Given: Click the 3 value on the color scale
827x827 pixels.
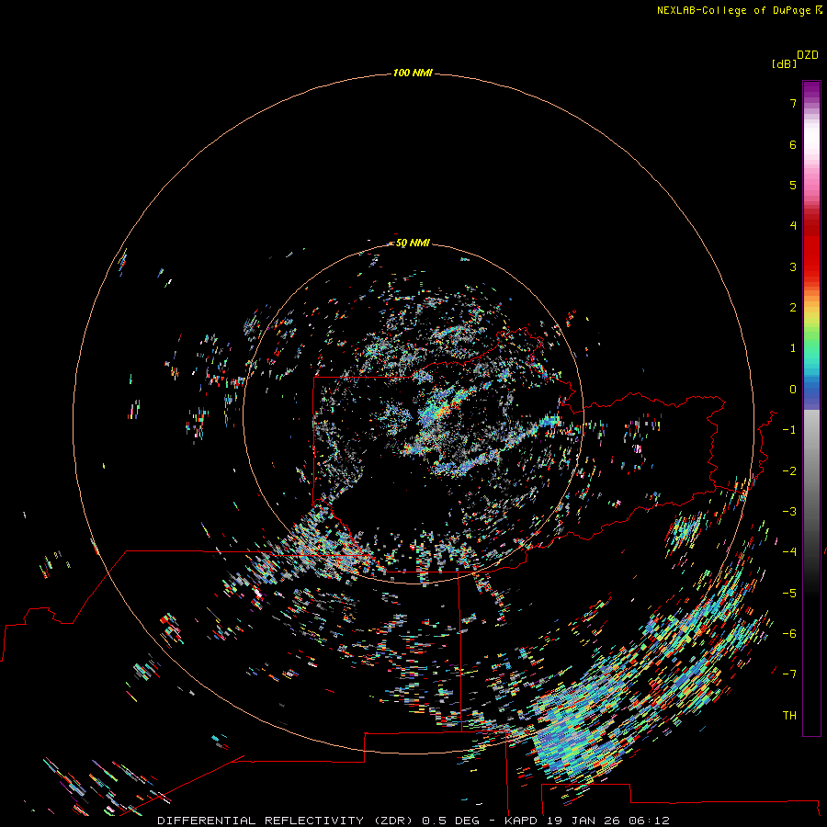Looking at the screenshot, I should pos(793,266).
